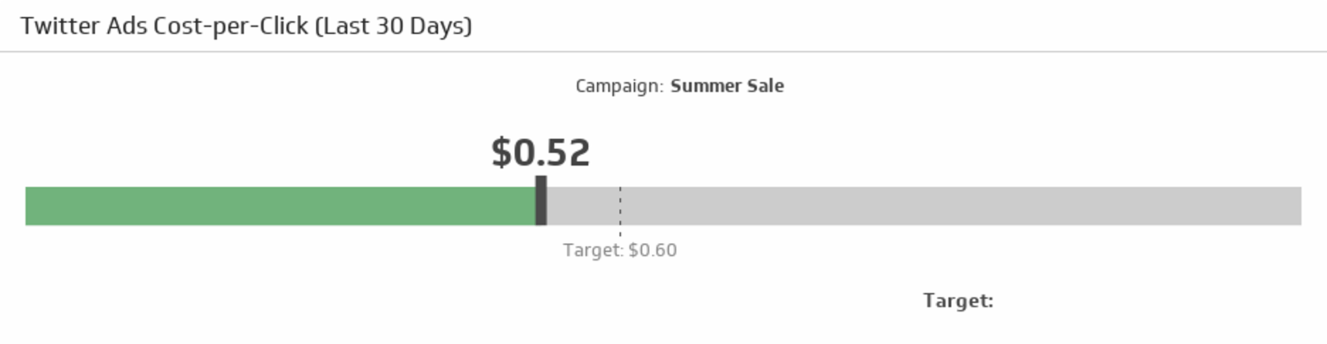Image resolution: width=1327 pixels, height=344 pixels.
Task: Click the far left start of green bar
Action: click(29, 206)
